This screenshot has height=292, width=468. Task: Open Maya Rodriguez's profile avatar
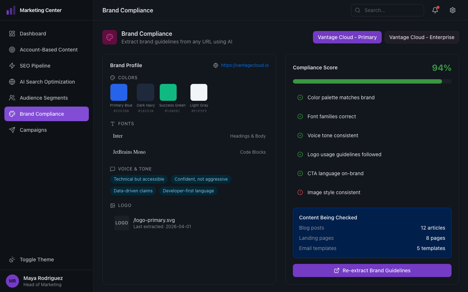tap(12, 281)
